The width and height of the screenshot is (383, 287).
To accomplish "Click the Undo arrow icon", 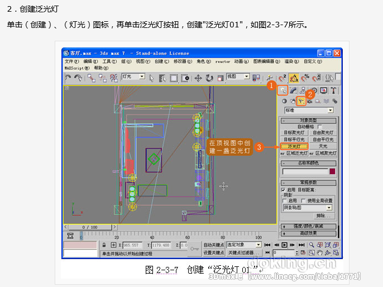I will pyautogui.click(x=68, y=78).
